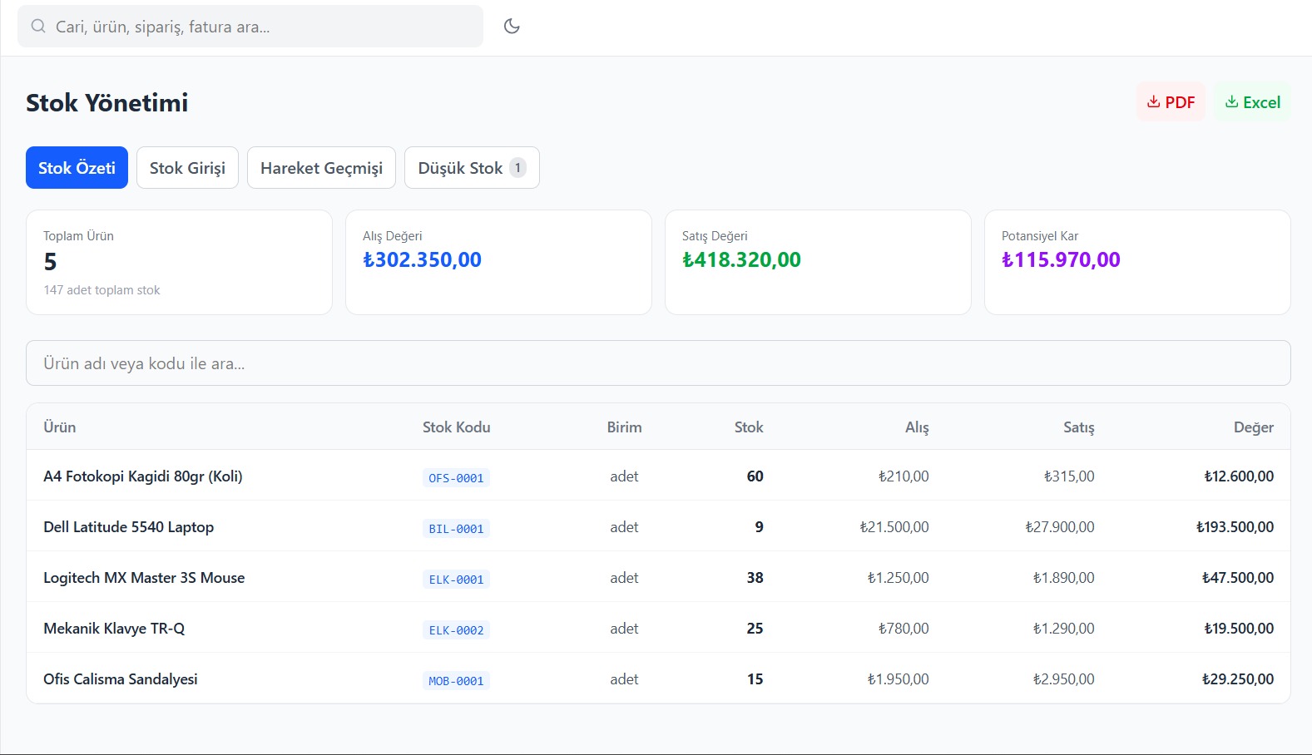The width and height of the screenshot is (1312, 755).
Task: Select the Dell Latitude 5540 Laptop row
Action: [x=658, y=526]
